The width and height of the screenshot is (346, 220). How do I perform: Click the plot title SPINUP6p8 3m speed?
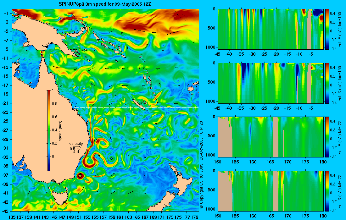click(x=105, y=4)
